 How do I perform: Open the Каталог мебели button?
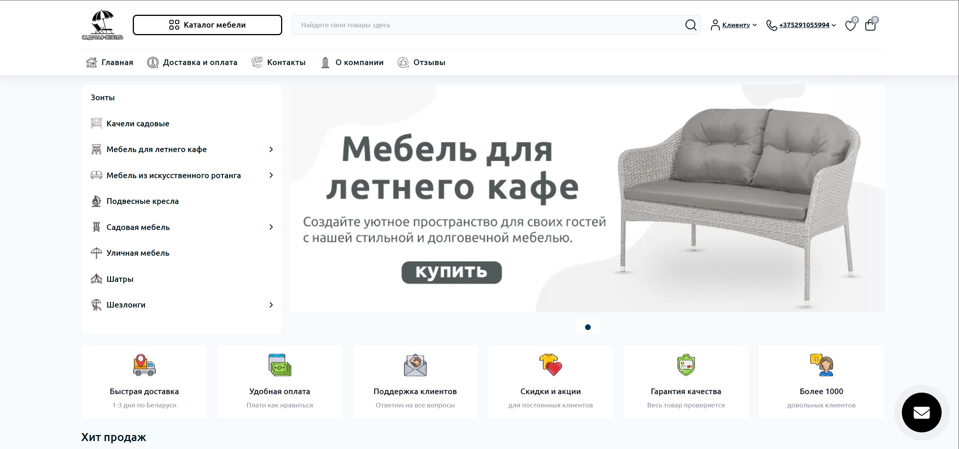pyautogui.click(x=207, y=25)
